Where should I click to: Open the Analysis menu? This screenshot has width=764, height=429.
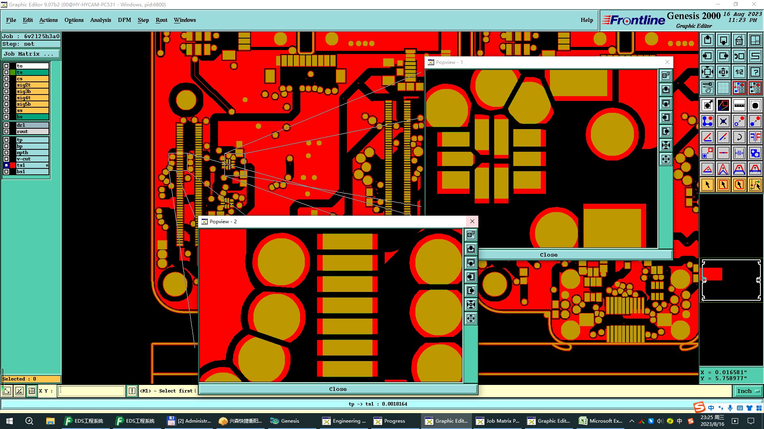(100, 20)
